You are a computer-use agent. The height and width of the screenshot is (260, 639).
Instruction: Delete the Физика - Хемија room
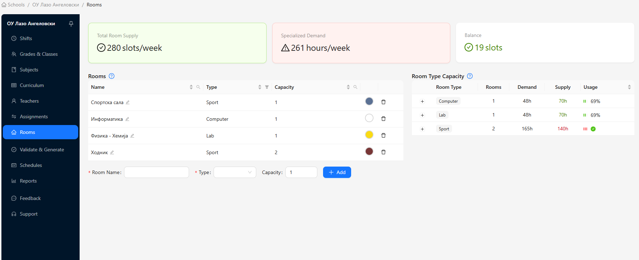click(383, 135)
